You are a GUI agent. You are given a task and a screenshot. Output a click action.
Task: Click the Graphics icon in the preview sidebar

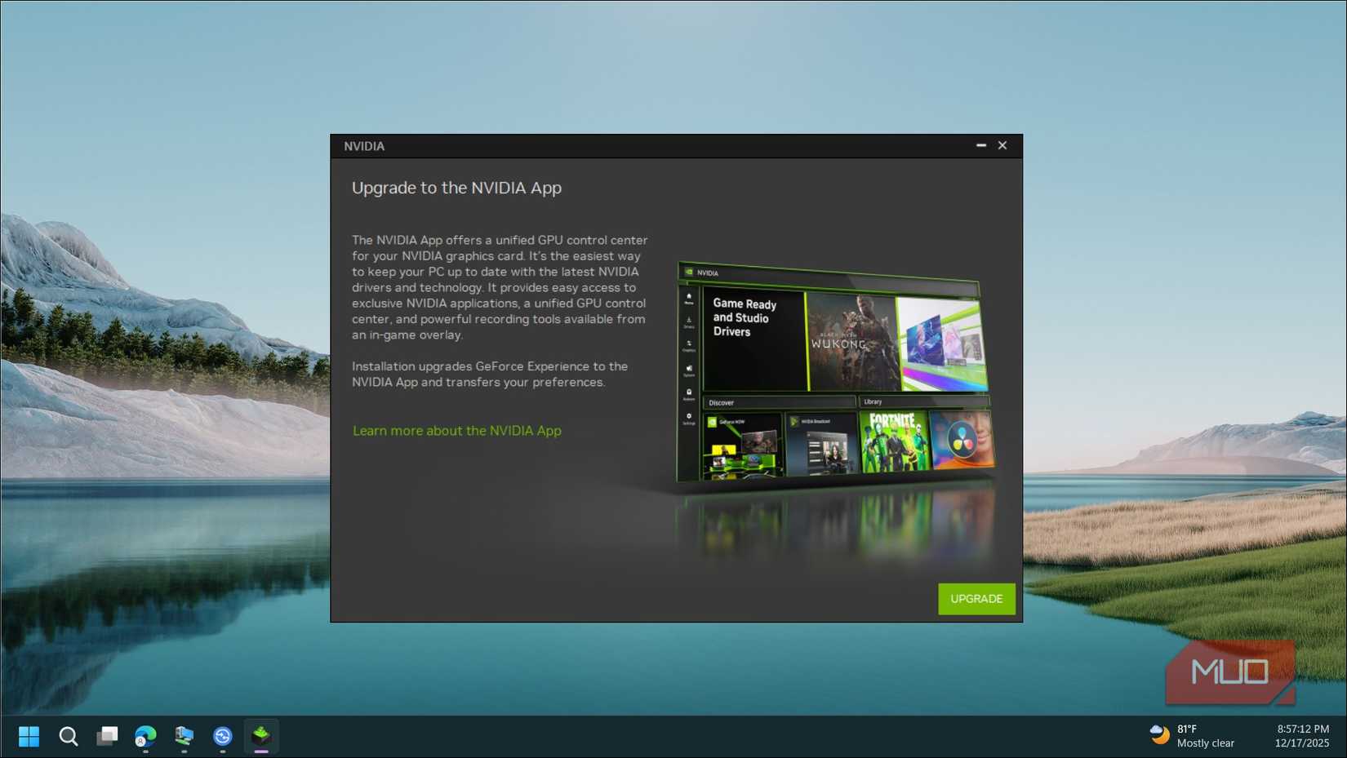(x=688, y=342)
